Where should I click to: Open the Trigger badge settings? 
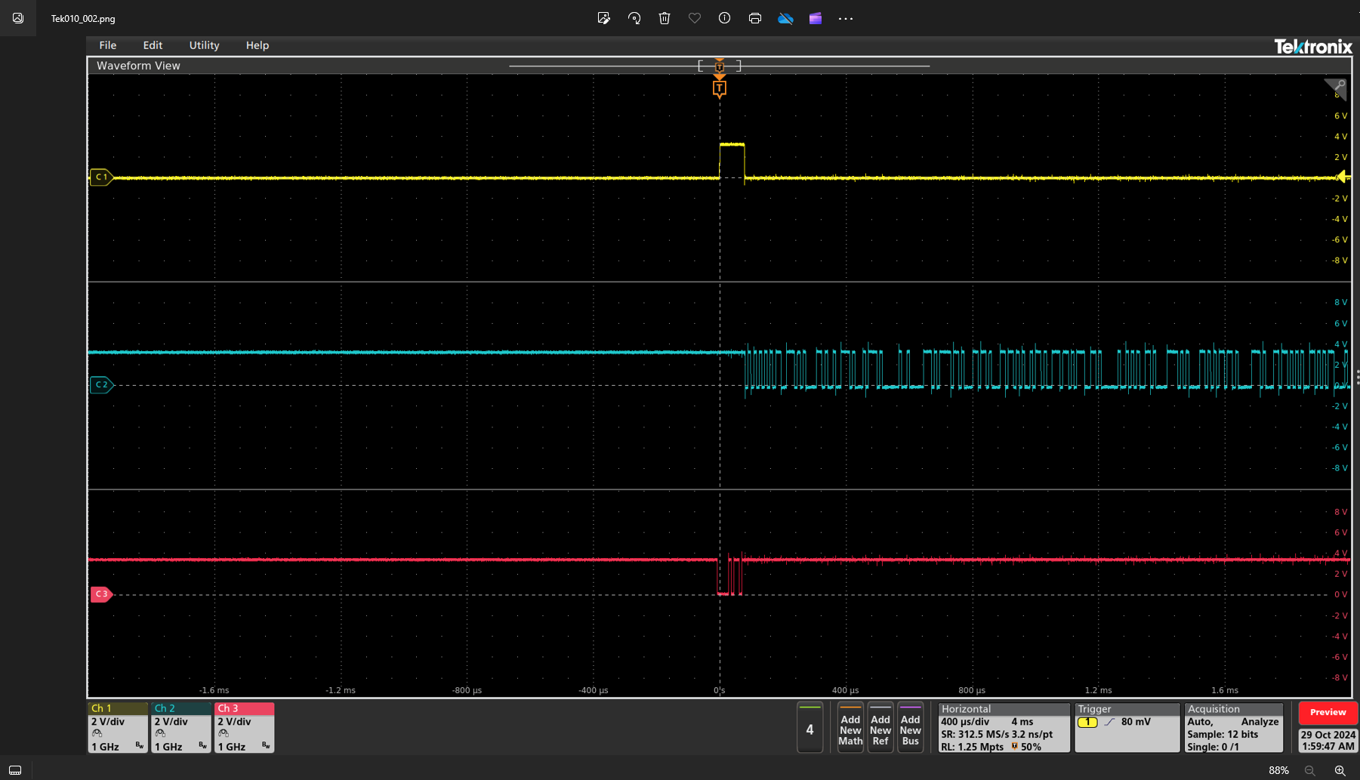click(1126, 726)
